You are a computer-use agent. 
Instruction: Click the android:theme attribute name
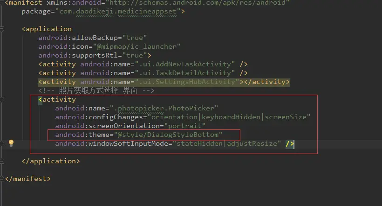82,135
